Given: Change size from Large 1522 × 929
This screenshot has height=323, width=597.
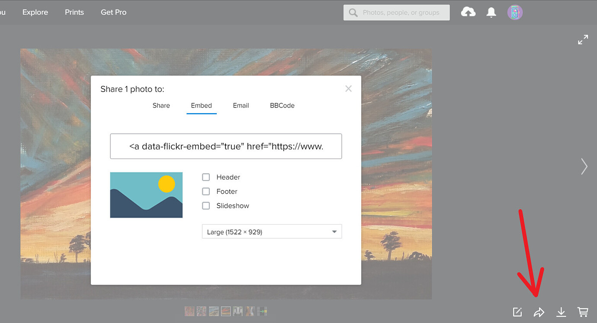Looking at the screenshot, I should (x=272, y=231).
